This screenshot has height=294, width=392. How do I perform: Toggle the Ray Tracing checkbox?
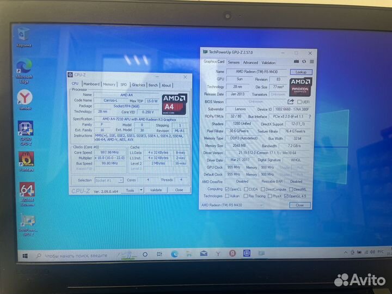[x=246, y=196]
